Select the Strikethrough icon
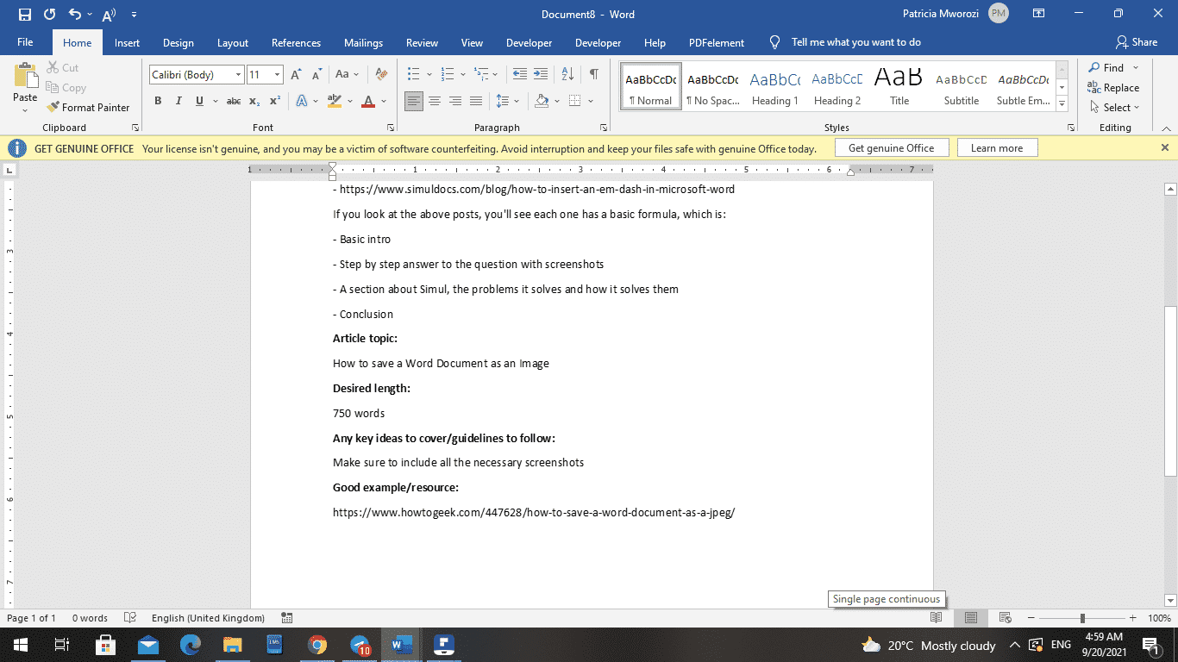The image size is (1178, 662). 233,101
